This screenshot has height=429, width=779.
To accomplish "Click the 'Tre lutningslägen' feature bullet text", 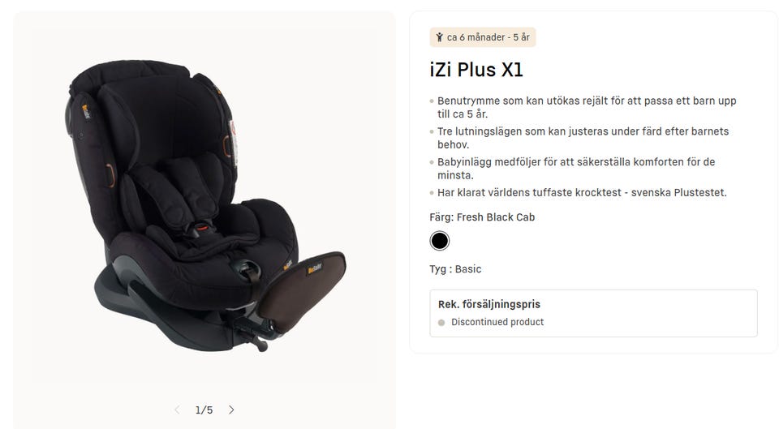I will tap(583, 138).
